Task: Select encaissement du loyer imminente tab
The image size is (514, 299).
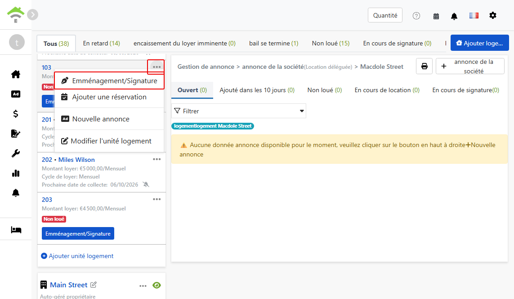Action: tap(184, 43)
